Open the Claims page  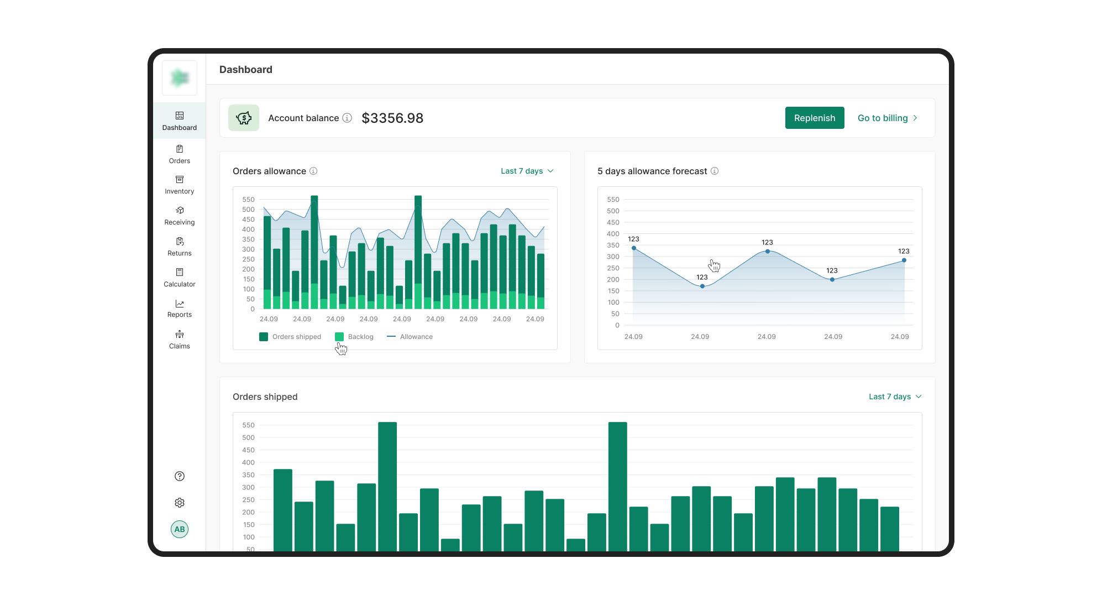(x=179, y=340)
